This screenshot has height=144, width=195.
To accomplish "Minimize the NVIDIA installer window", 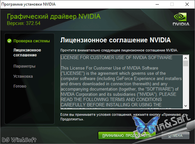I will pos(157,4).
